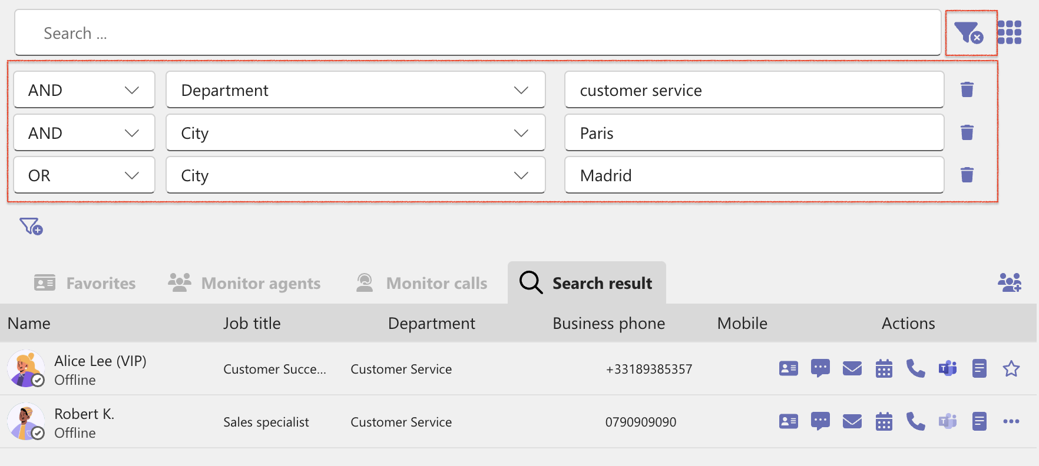Call Alice Lee via phone icon
Viewport: 1039px width, 466px height.
916,369
